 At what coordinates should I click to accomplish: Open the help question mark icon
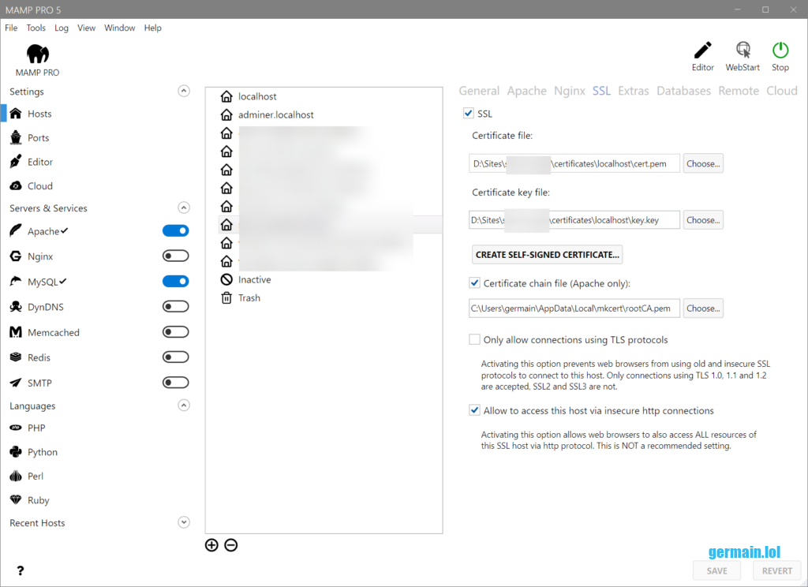21,570
